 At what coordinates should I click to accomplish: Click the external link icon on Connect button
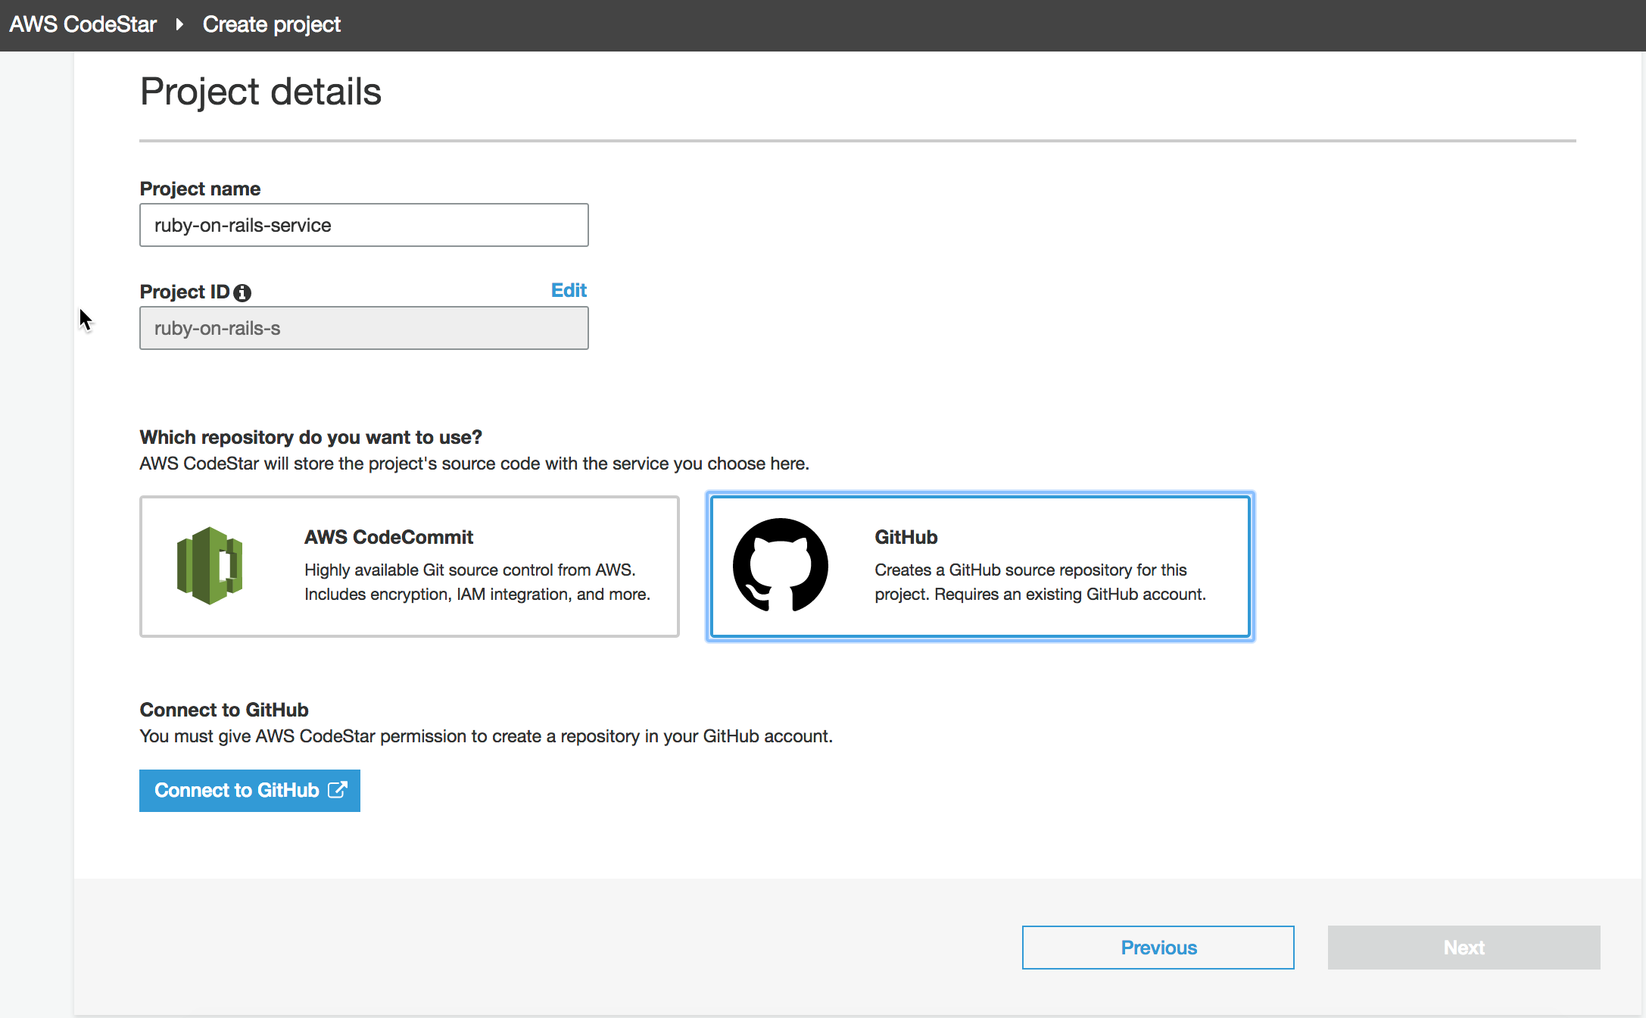tap(338, 790)
